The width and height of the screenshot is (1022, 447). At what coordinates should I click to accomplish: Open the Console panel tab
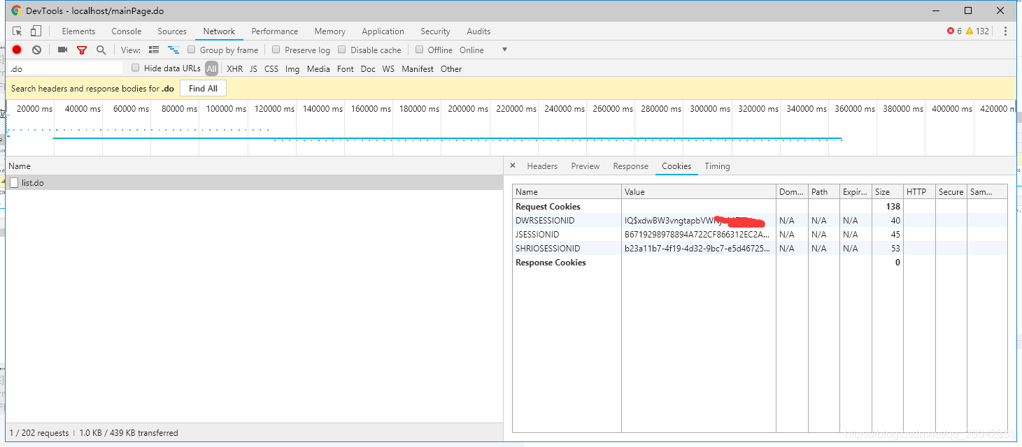pos(127,31)
